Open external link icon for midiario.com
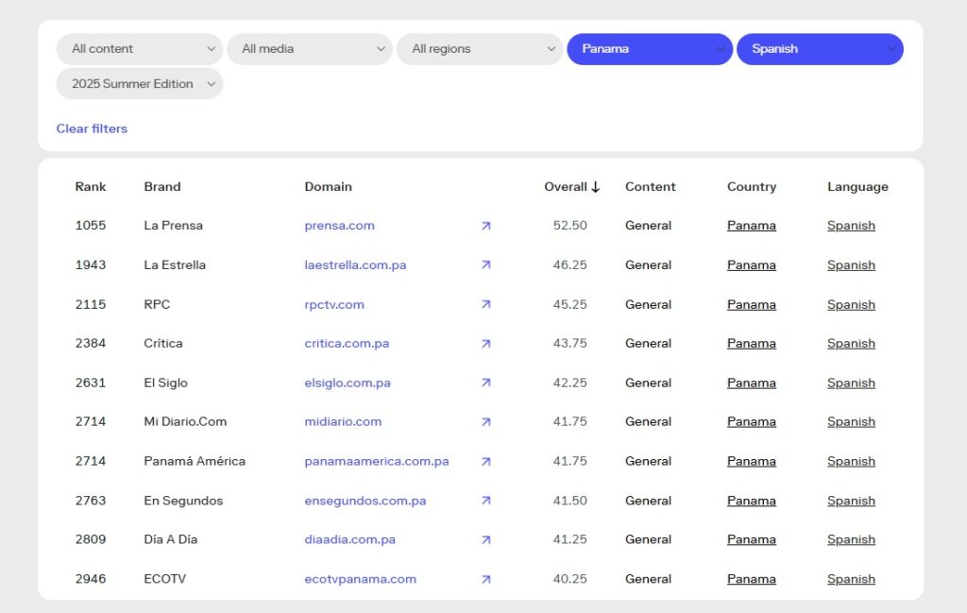The image size is (967, 613). [x=486, y=422]
